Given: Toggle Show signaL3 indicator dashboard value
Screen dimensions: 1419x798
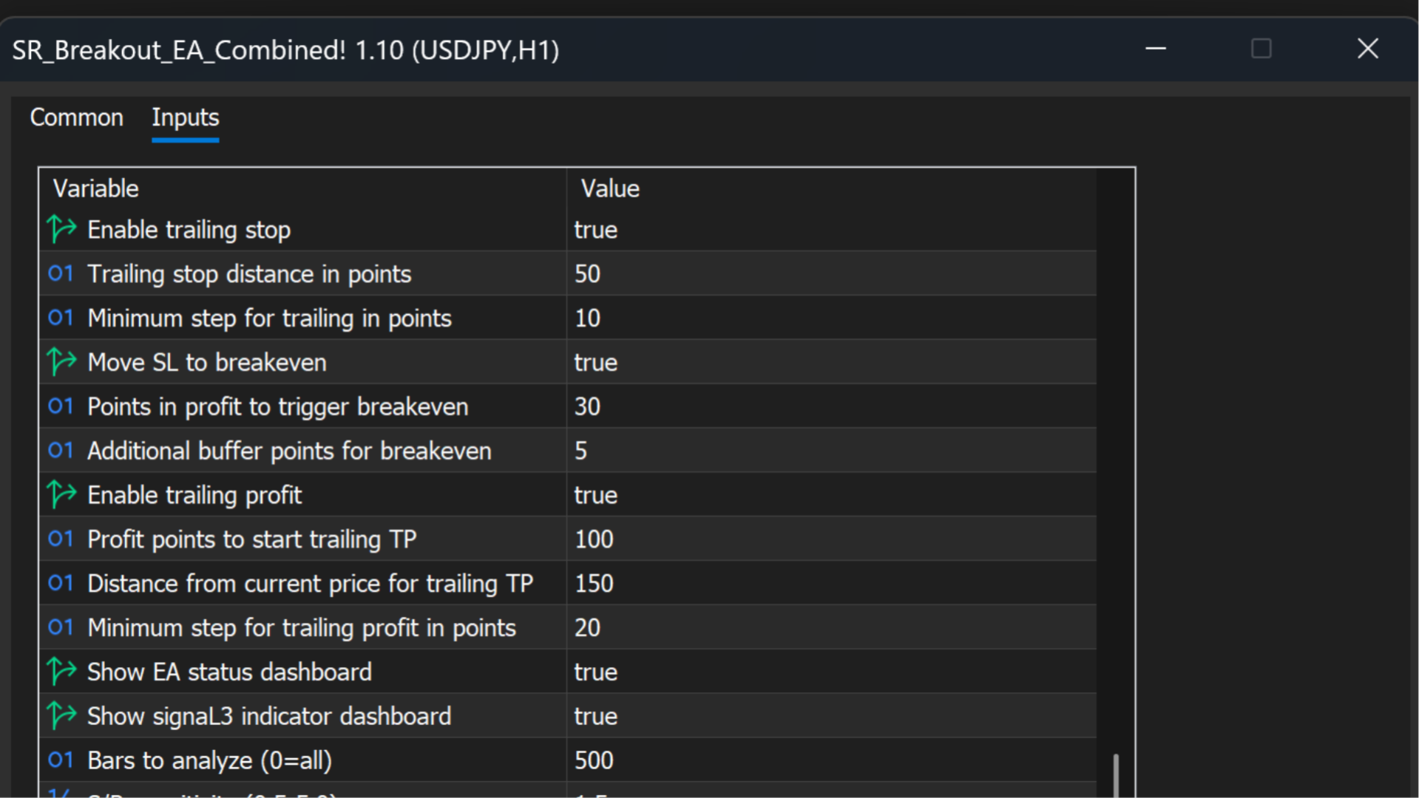Looking at the screenshot, I should pyautogui.click(x=596, y=717).
